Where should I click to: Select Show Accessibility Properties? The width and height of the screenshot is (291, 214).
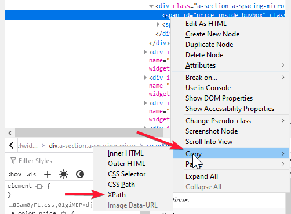230,109
